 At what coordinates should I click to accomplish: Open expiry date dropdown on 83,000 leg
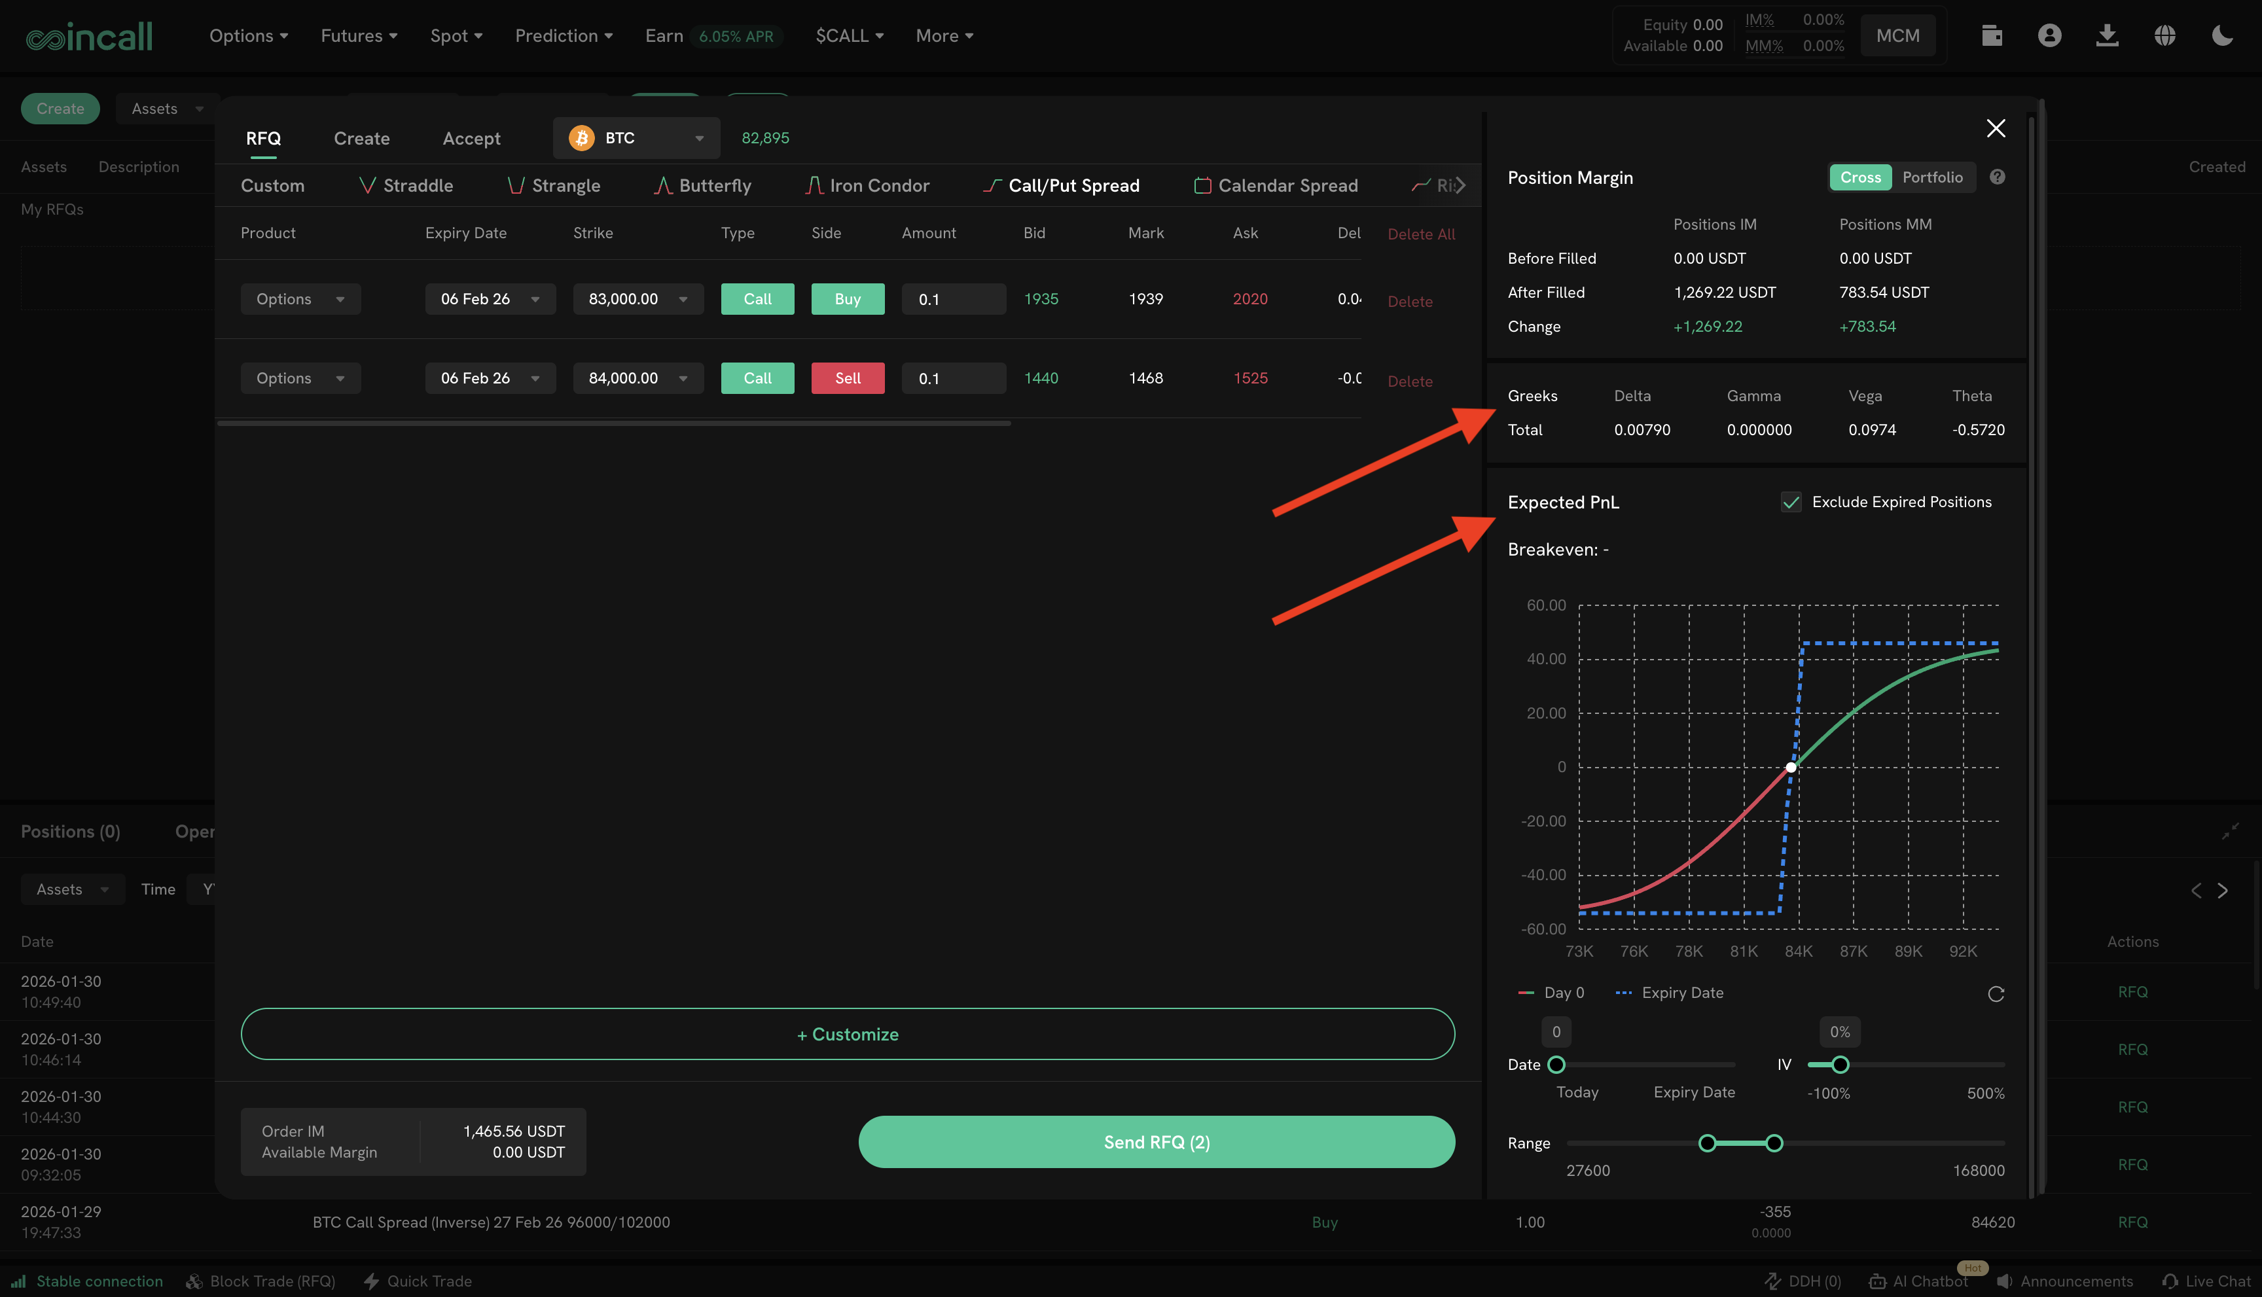pyautogui.click(x=490, y=299)
